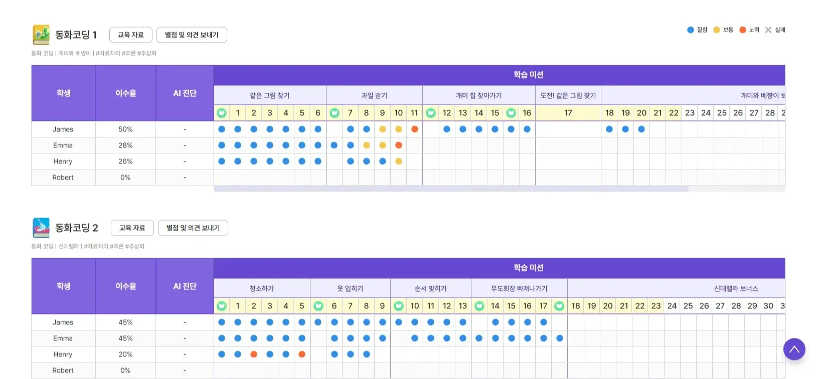Image resolution: width=817 pixels, height=379 pixels.
Task: Click green intro icon under 같은 그림 찾기
Action: pyautogui.click(x=222, y=113)
